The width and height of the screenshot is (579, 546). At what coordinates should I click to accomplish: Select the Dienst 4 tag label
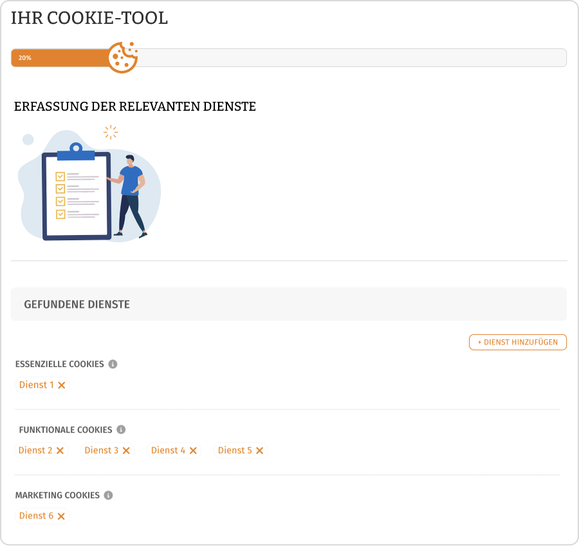[168, 451]
